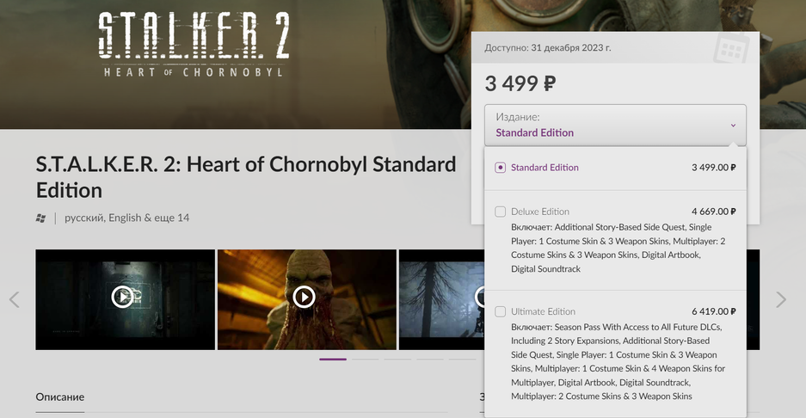This screenshot has height=418, width=806.
Task: Play the first video thumbnail
Action: click(123, 297)
